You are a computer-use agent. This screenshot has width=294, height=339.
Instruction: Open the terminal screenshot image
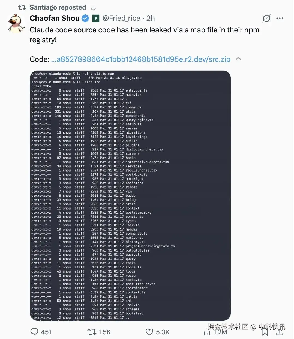click(130, 195)
